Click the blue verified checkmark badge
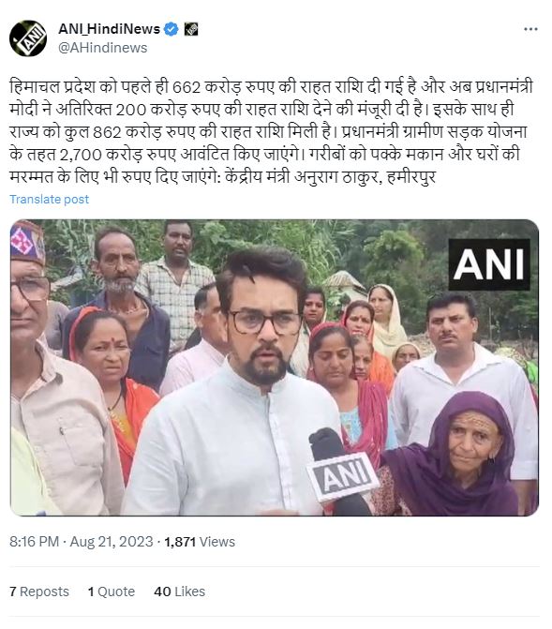 [x=172, y=29]
